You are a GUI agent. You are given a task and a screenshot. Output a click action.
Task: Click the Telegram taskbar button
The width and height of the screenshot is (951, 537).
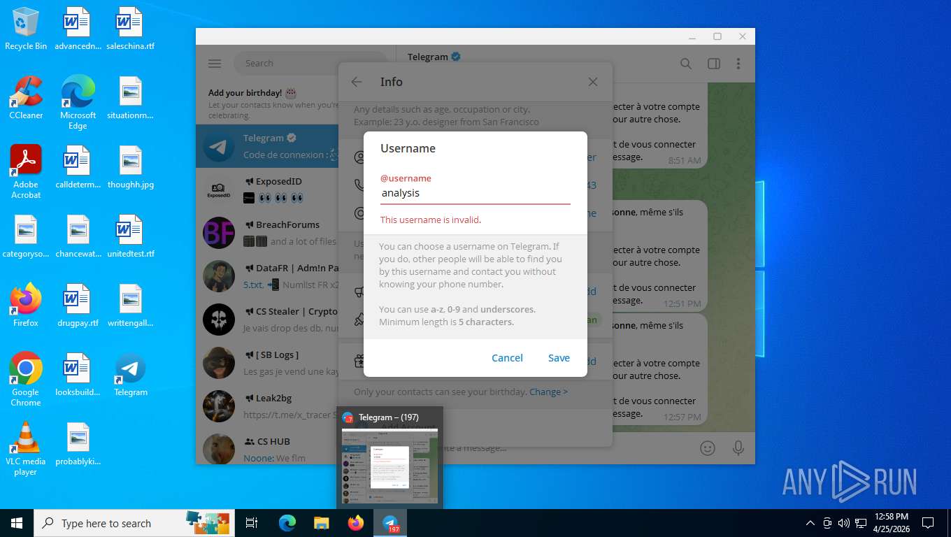390,523
